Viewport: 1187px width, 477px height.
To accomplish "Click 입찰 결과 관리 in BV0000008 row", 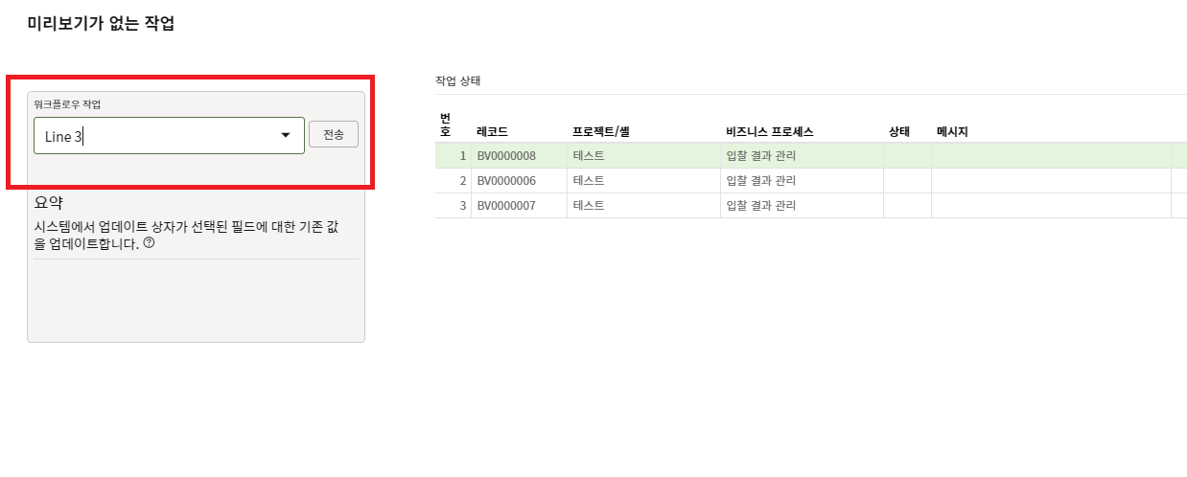I will point(761,155).
